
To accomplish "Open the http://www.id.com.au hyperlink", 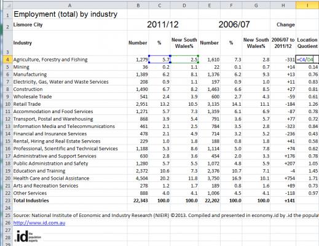I will pos(39,223).
